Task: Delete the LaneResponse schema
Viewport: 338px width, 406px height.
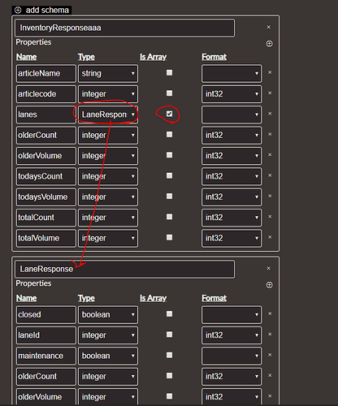Action: point(269,268)
